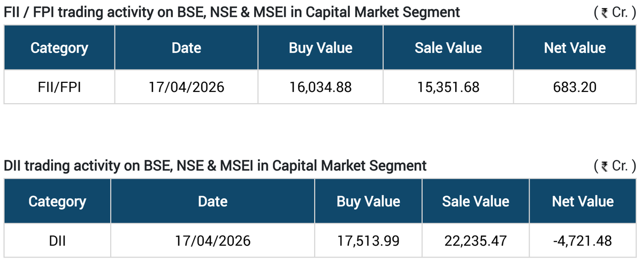Click the FII/FPI table's Category column header

pos(59,48)
